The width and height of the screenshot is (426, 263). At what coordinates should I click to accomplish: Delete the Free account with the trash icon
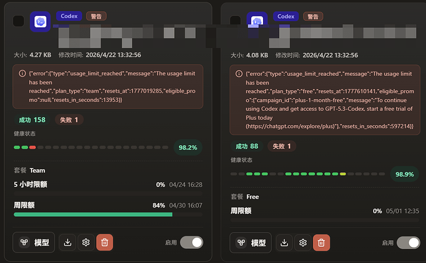(x=322, y=243)
